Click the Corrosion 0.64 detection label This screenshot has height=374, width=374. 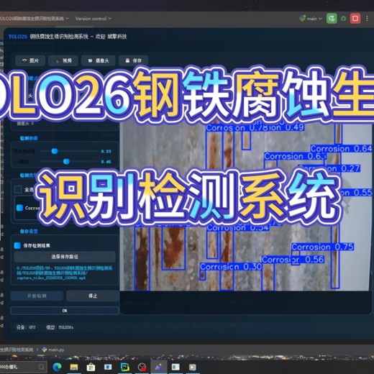tap(341, 149)
